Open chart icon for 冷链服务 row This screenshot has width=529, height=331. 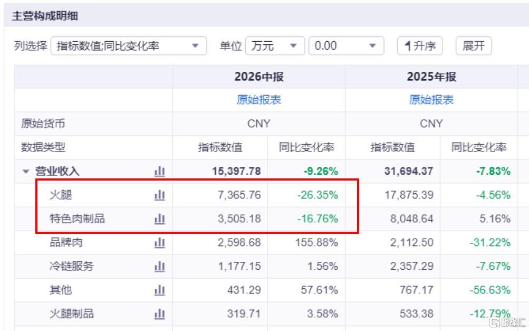[160, 267]
